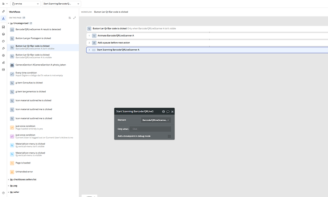Click the Button Ler Qr/Bar code event header
The image size is (328, 197).
(x=207, y=28)
